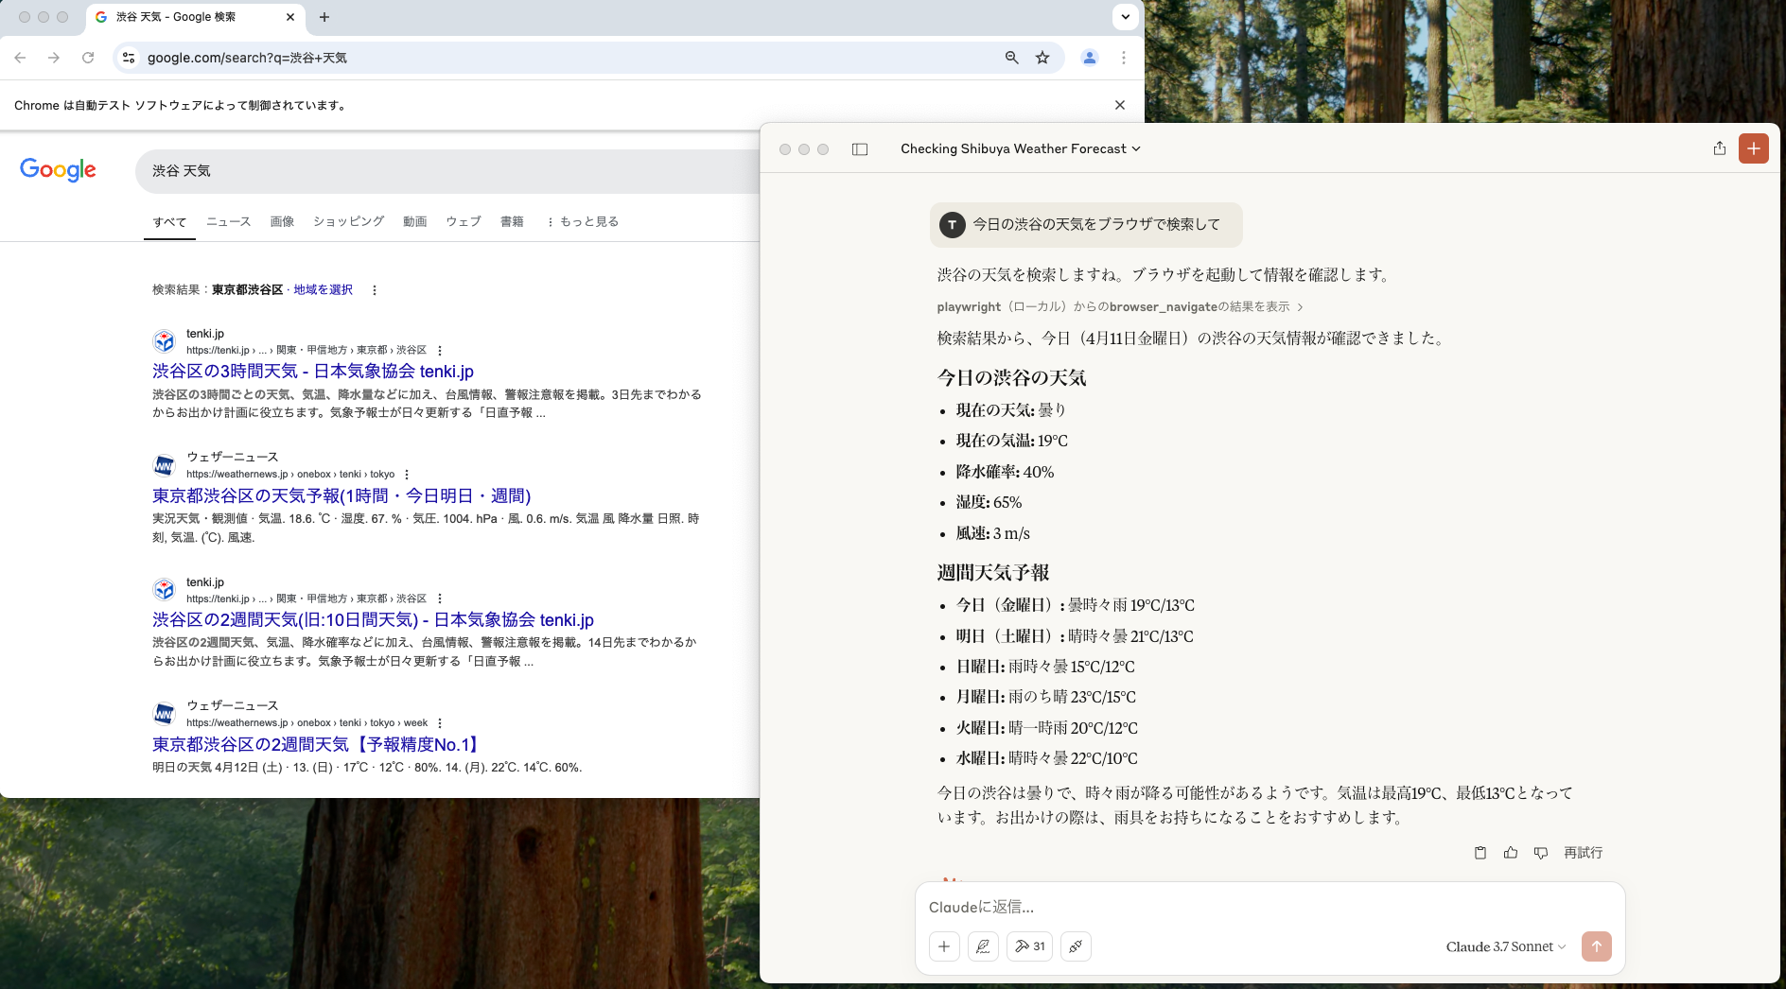Image resolution: width=1786 pixels, height=989 pixels.
Task: Copy Claude's response with the clipboard icon
Action: 1480,852
